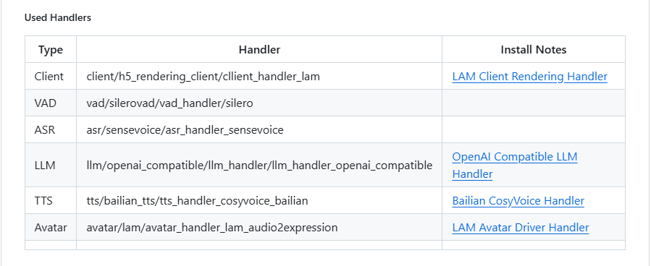Click the asr_handler_sensevoice path cell
The image size is (651, 266).
[x=259, y=129]
